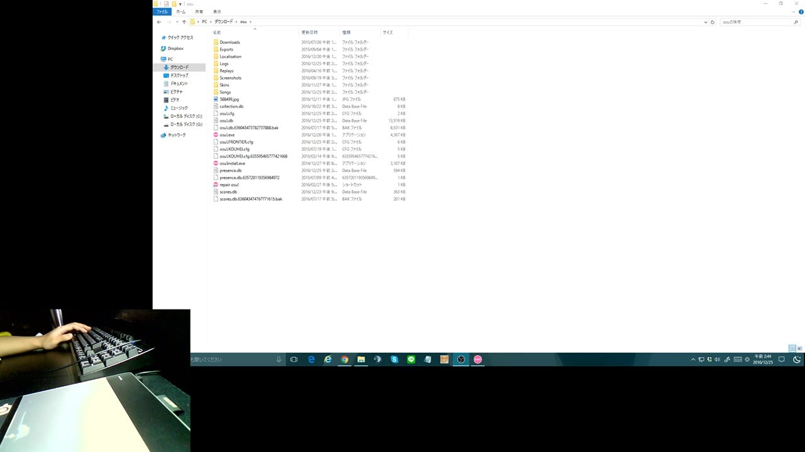Select PC in the navigation pane
Screen dimensions: 805x452
[167, 59]
